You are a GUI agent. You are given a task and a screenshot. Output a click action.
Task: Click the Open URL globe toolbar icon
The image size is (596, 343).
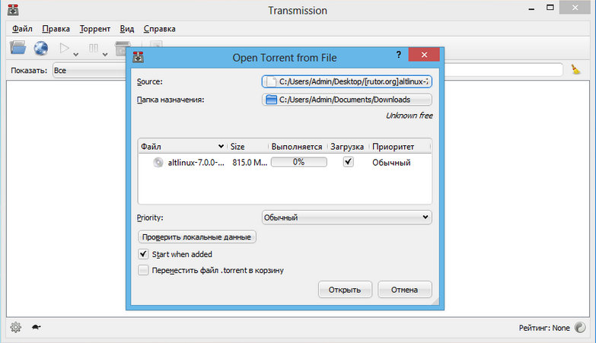(40, 48)
